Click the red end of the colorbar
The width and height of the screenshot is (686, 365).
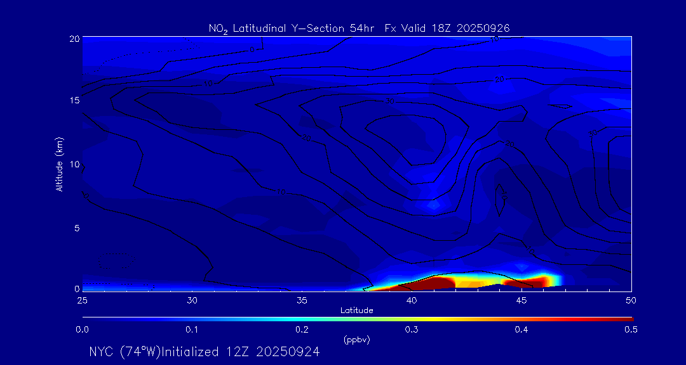click(x=626, y=318)
